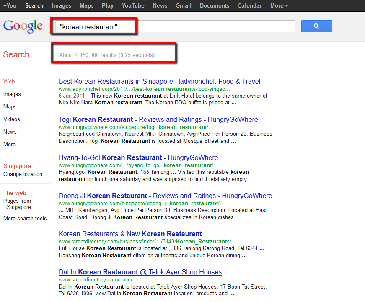The height and width of the screenshot is (302, 365).
Task: Open the More dropdown in top bar
Action: (279, 5)
